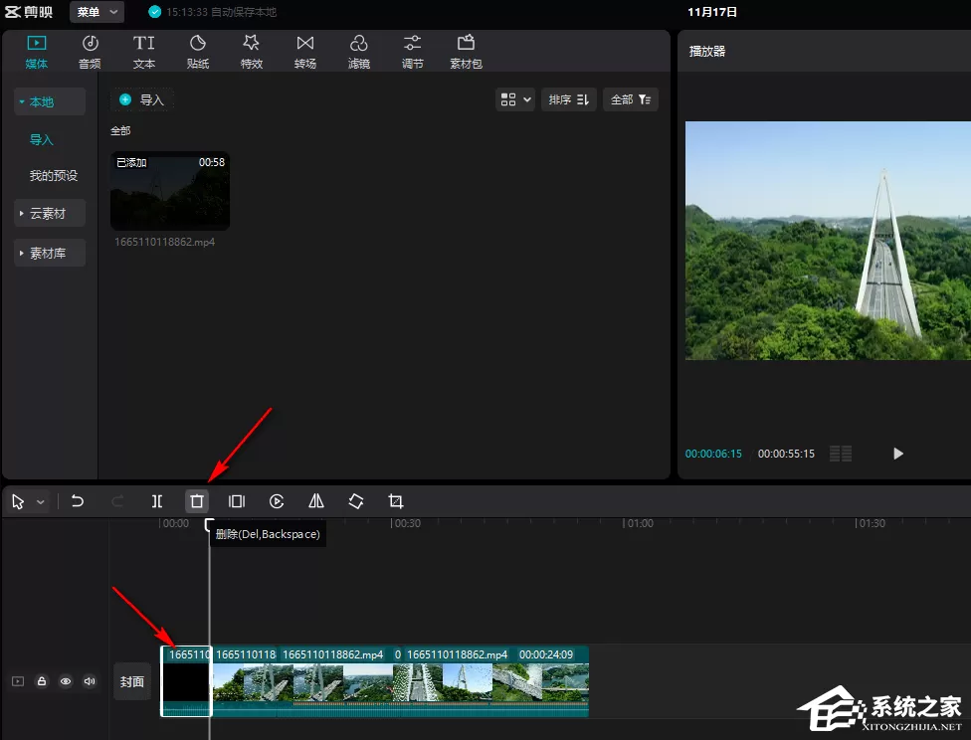Click the undo arrow

78,501
